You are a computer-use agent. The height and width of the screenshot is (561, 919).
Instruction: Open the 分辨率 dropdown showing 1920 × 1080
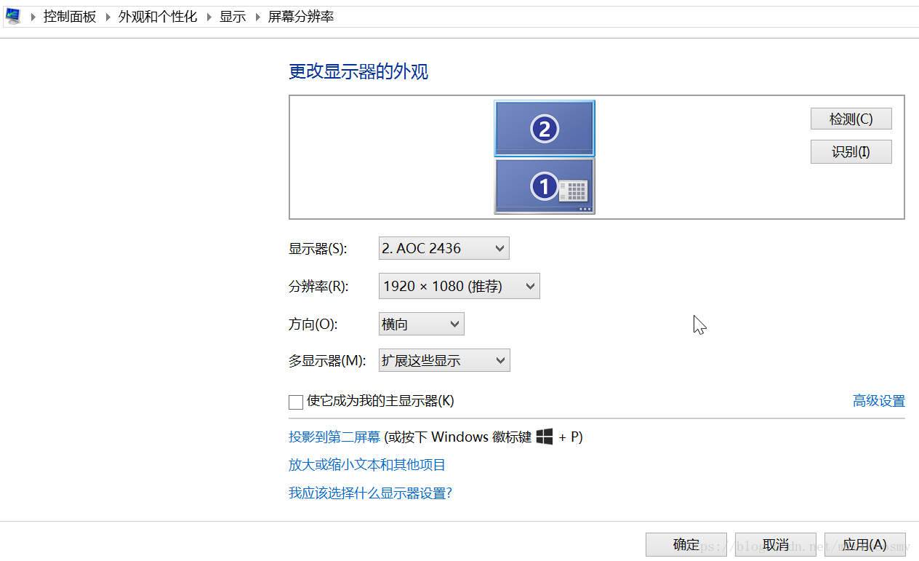[459, 286]
